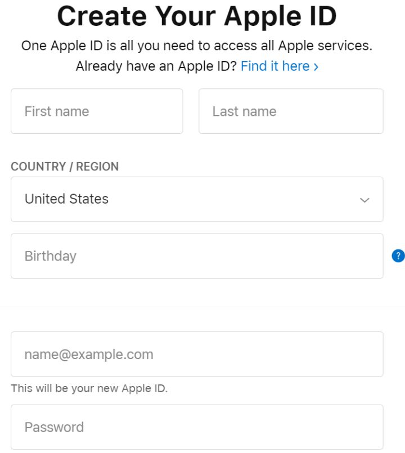Screen dimensions: 405x453
Task: Select the United States value in dropdown
Action: click(66, 199)
